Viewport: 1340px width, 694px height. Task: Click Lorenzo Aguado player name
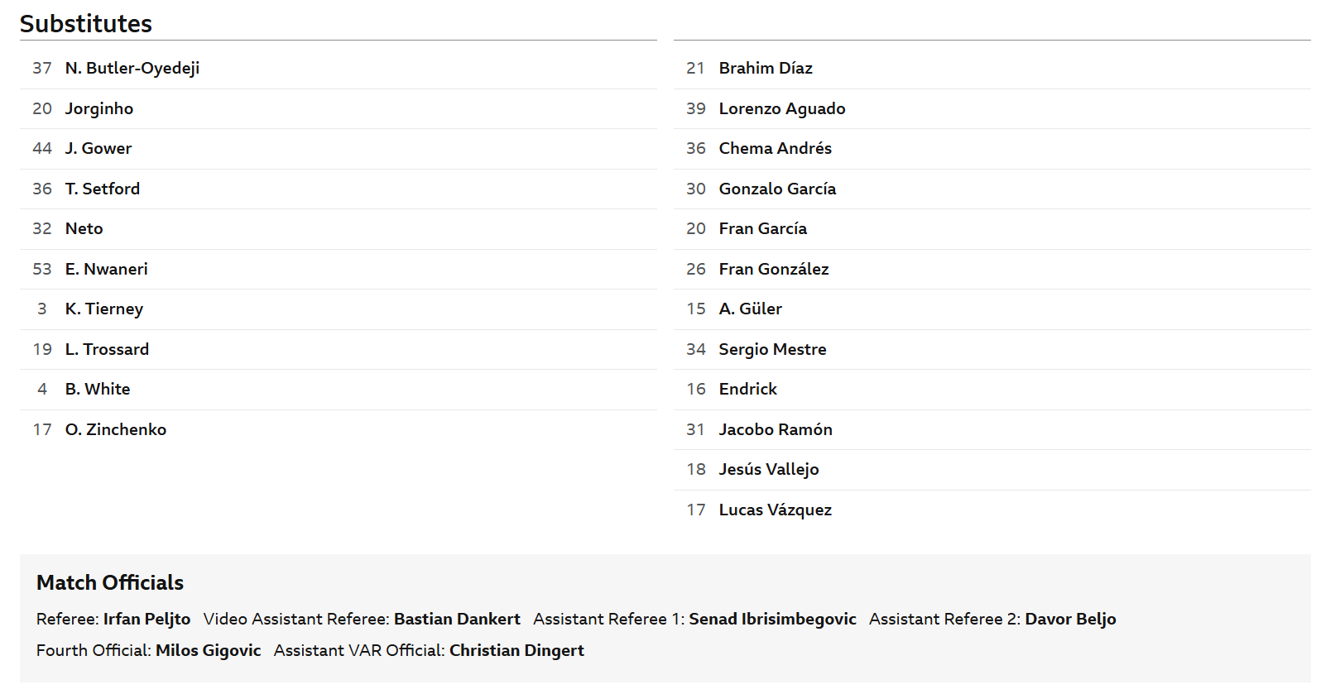(x=782, y=109)
